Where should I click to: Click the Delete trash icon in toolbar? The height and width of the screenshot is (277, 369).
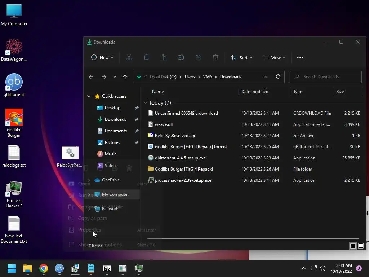click(215, 57)
